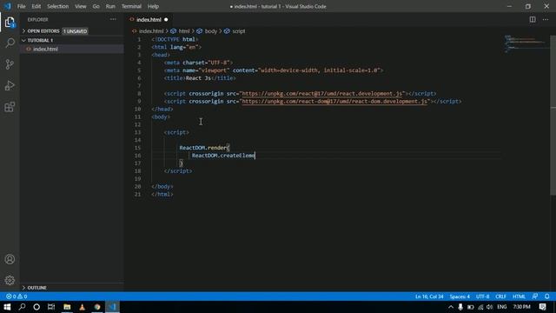Show errors and warnings in status bar
The height and width of the screenshot is (313, 556).
[x=17, y=296]
